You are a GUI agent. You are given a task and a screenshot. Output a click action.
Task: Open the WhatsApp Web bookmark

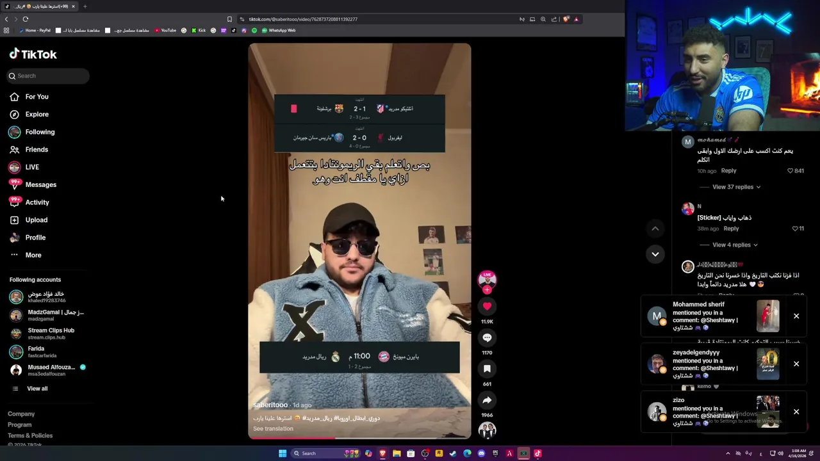(x=278, y=30)
